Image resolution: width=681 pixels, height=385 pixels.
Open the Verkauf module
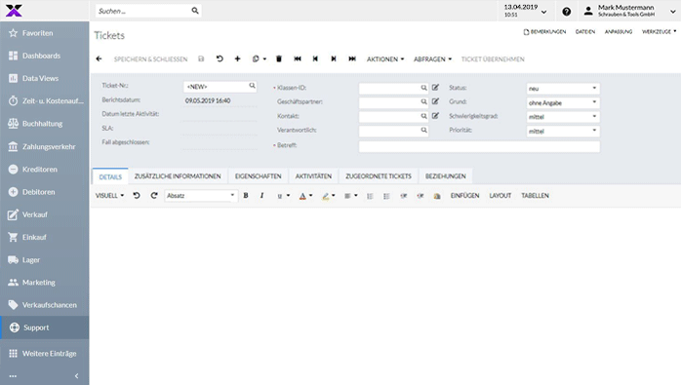(x=44, y=214)
